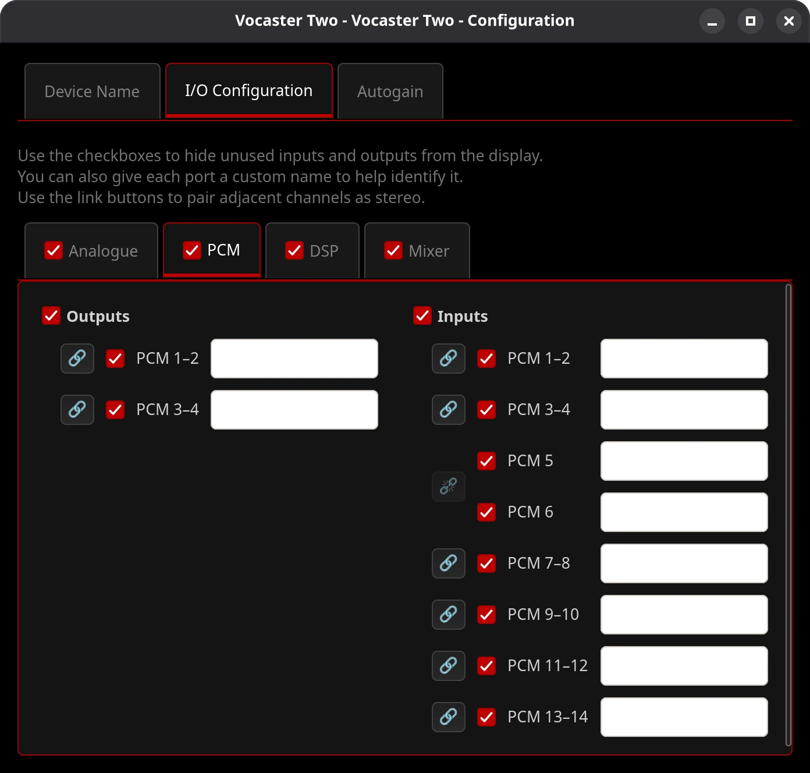Select the PCM sub-tab

coord(212,250)
